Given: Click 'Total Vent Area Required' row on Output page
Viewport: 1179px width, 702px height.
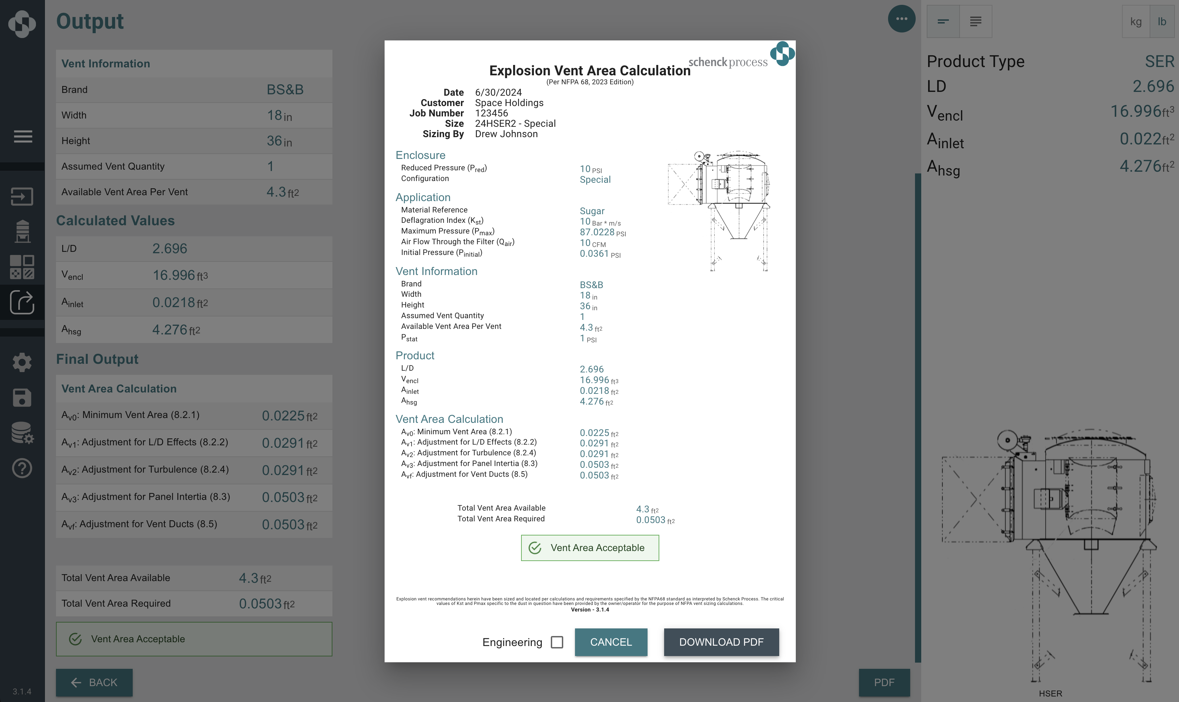Looking at the screenshot, I should coord(194,604).
